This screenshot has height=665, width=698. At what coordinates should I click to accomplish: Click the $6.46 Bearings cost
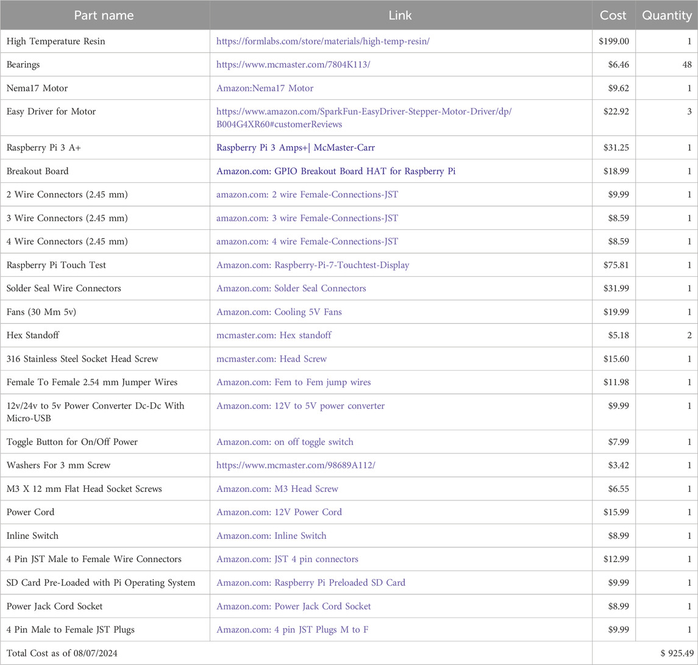619,65
